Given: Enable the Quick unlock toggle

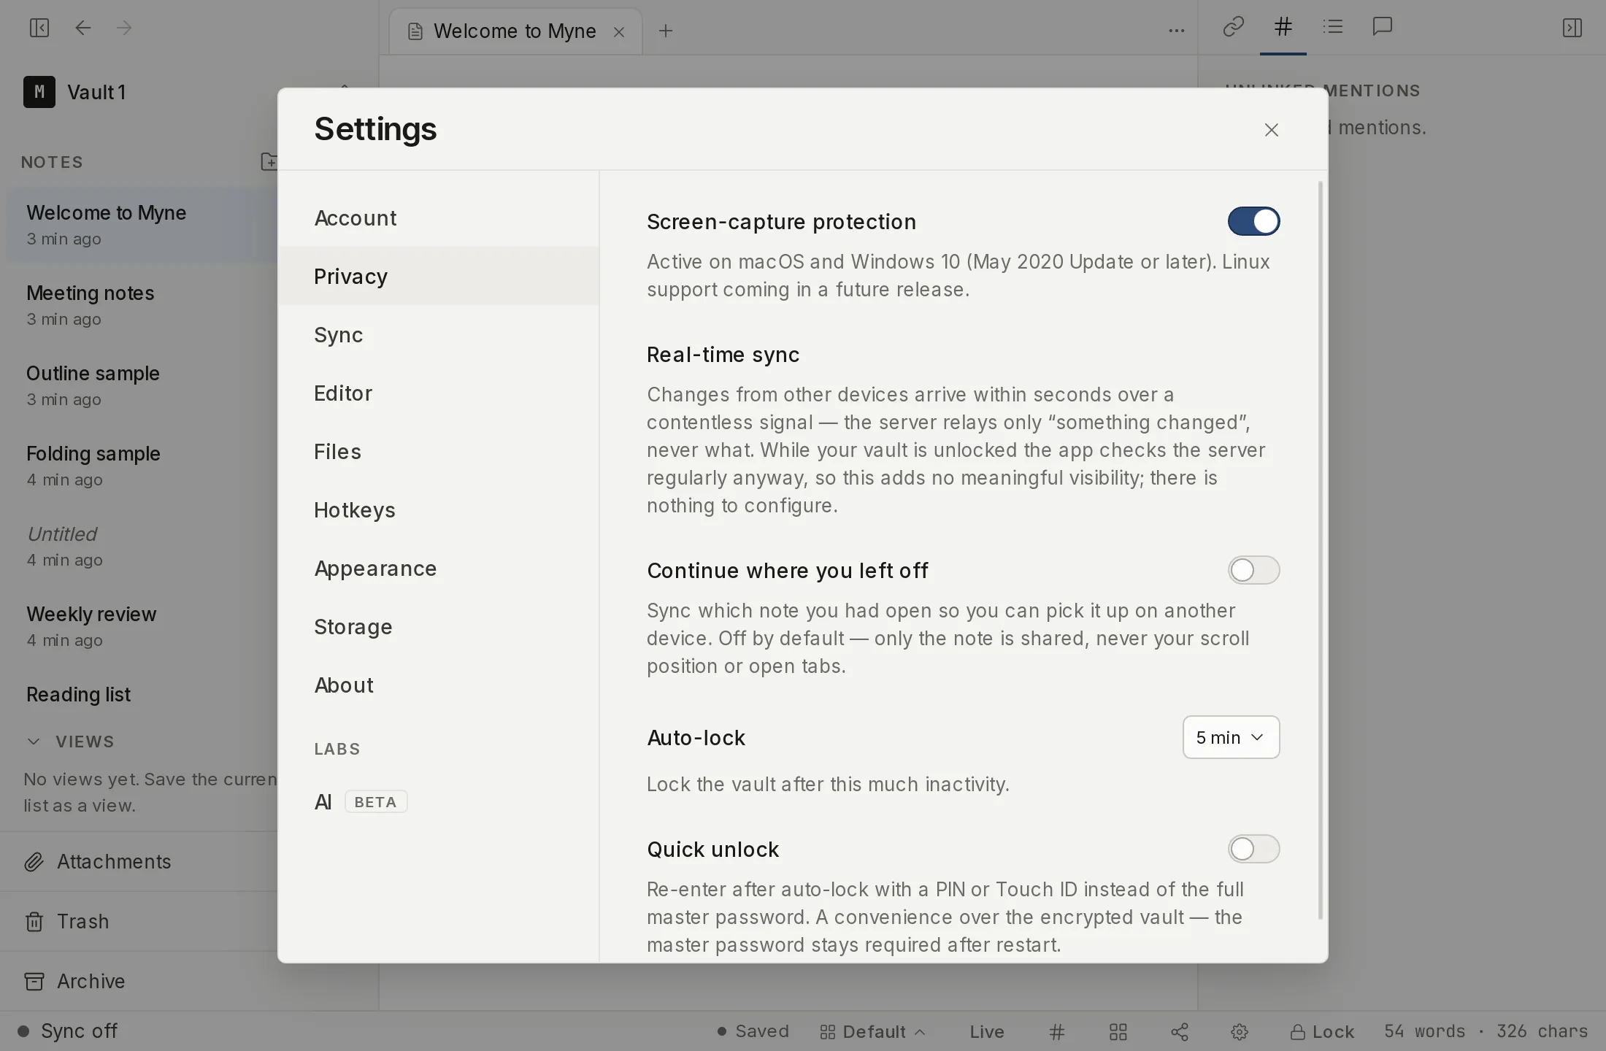Looking at the screenshot, I should click(1253, 849).
